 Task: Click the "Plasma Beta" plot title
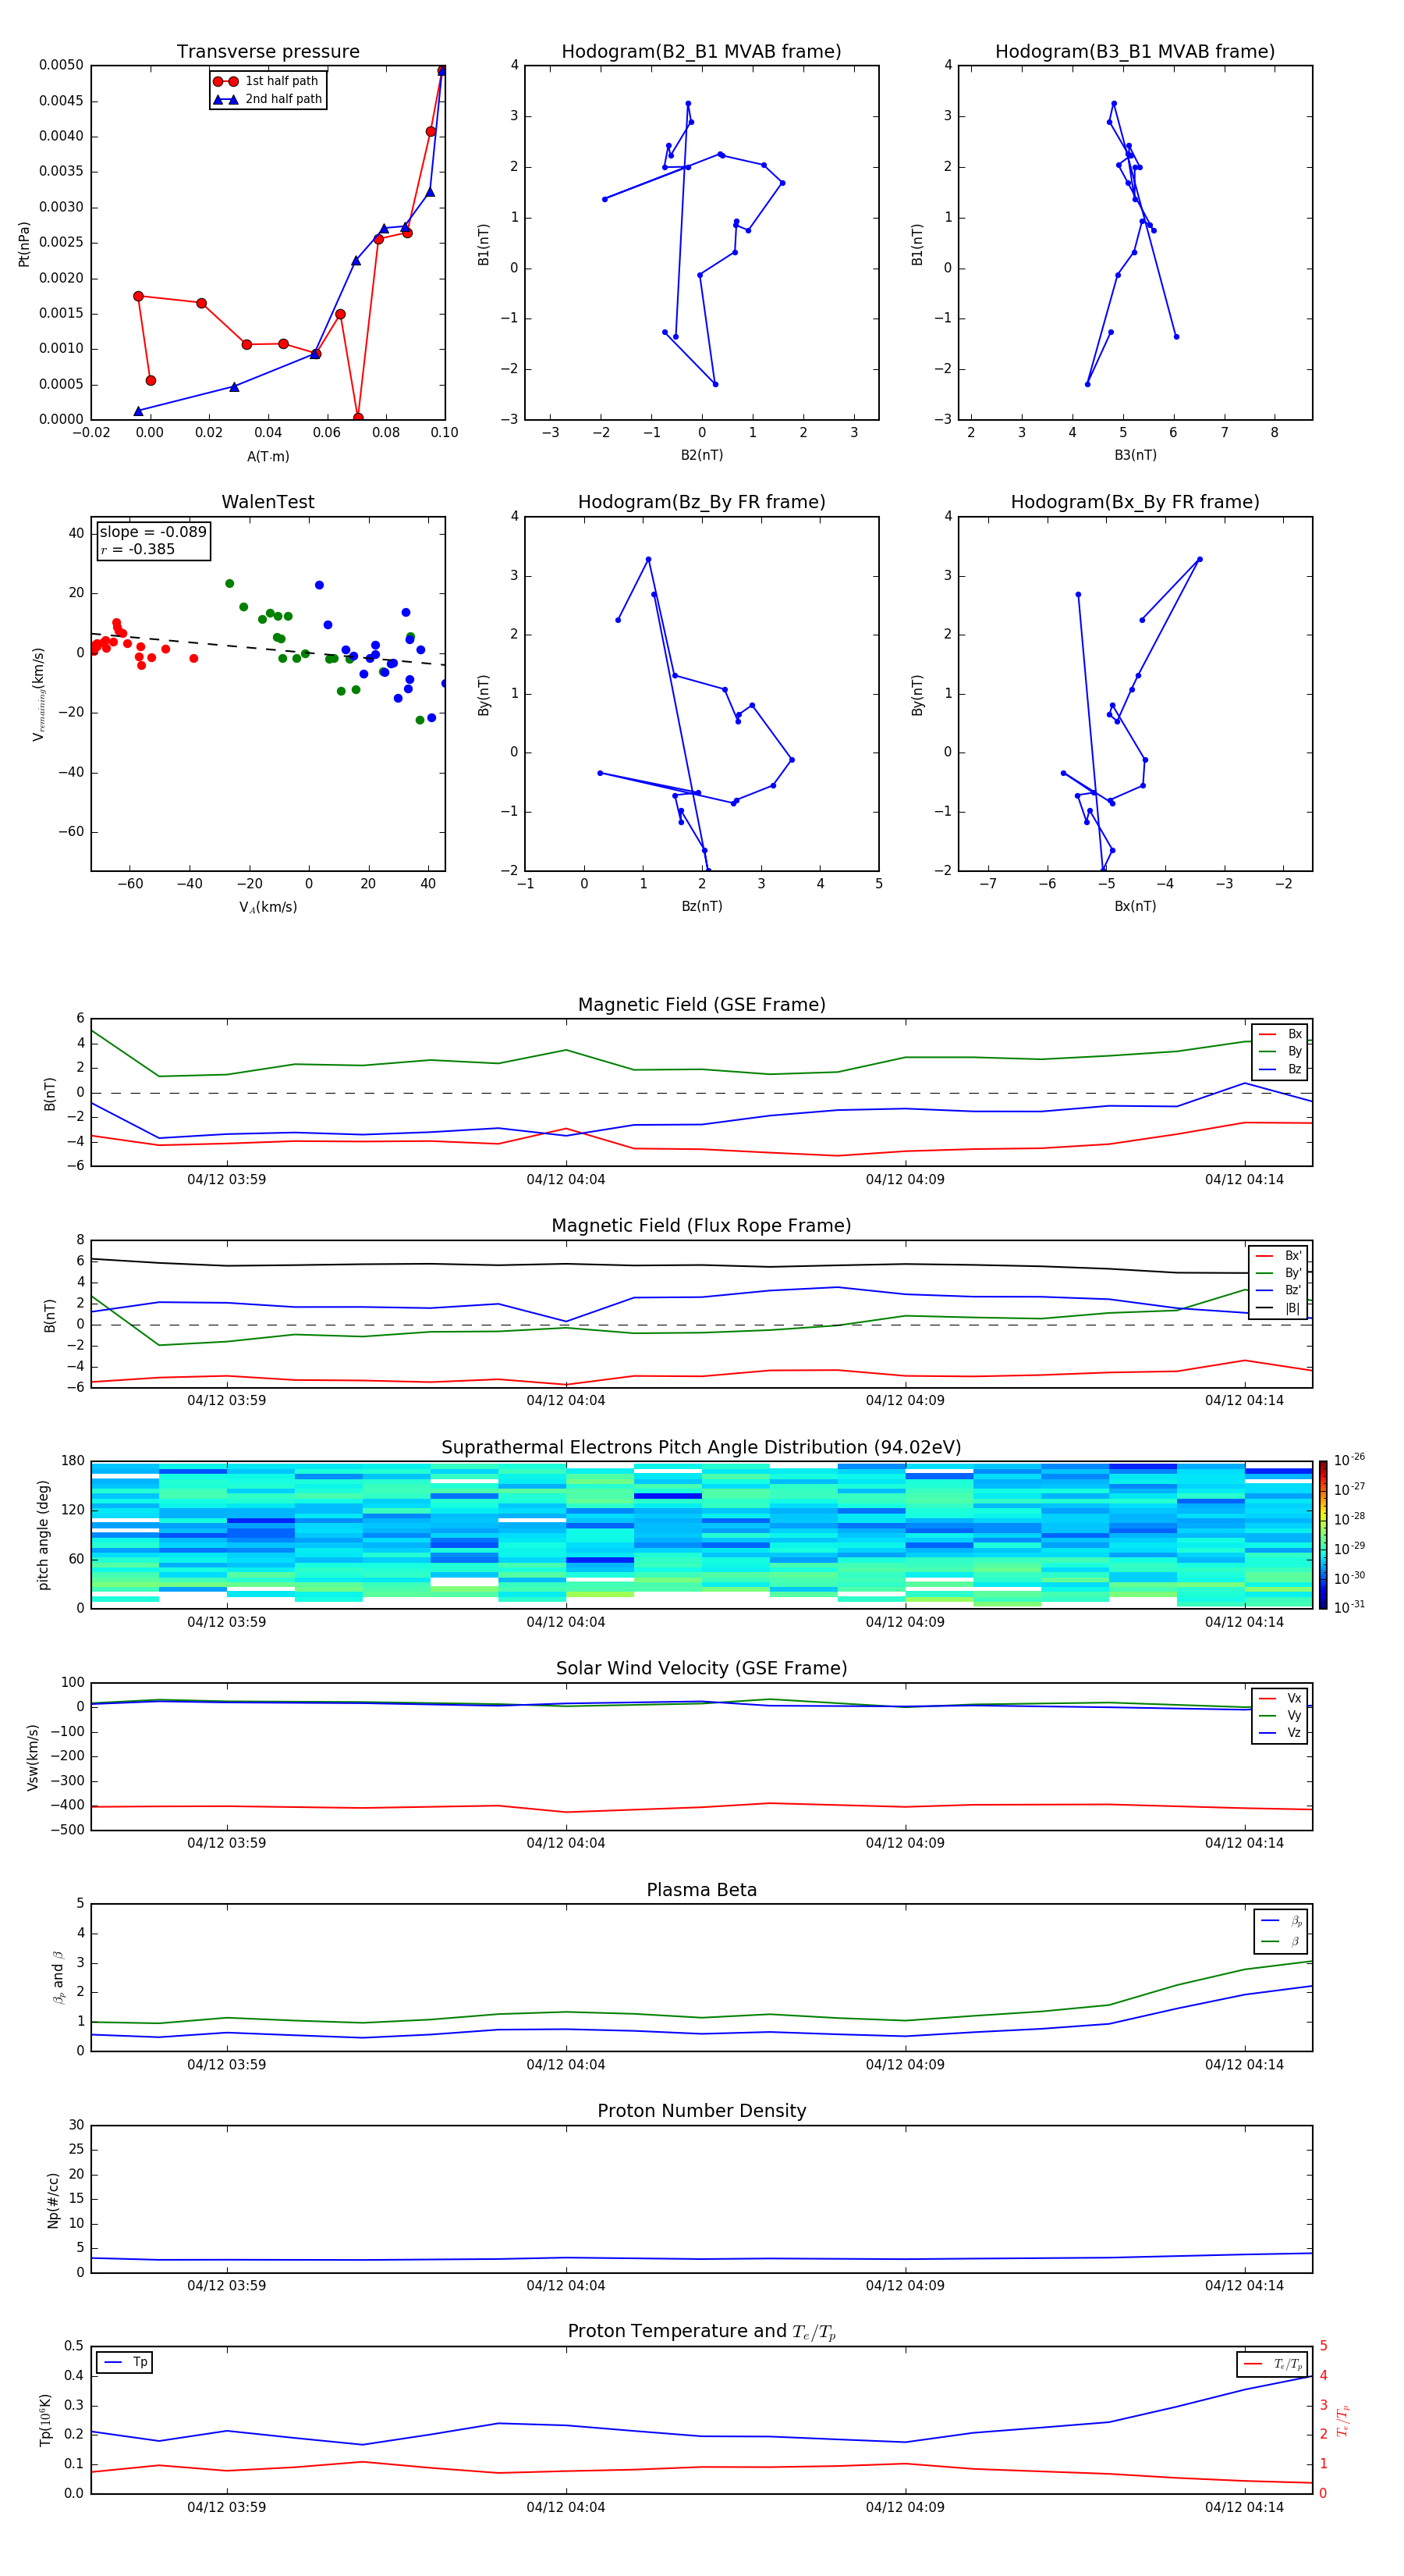[x=701, y=1891]
